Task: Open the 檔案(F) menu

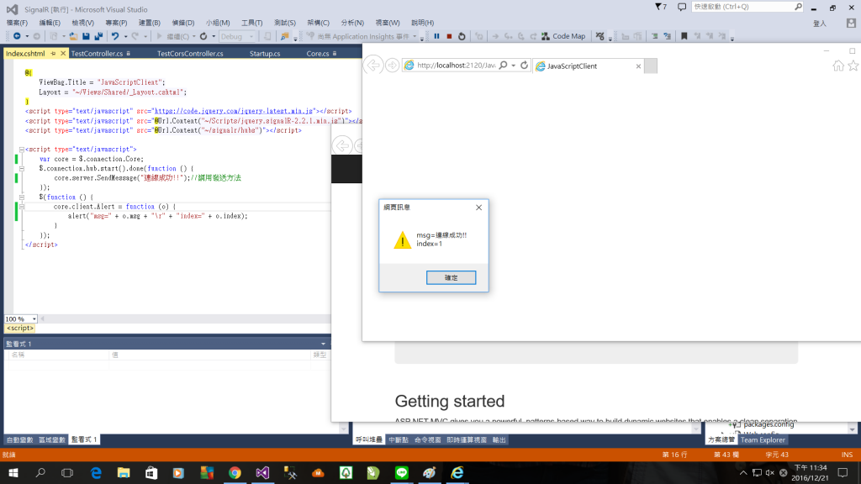Action: click(x=17, y=23)
